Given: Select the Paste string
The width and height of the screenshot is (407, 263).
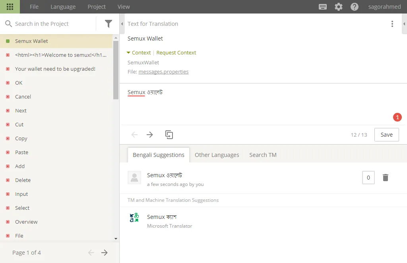Looking at the screenshot, I should click(x=56, y=152).
